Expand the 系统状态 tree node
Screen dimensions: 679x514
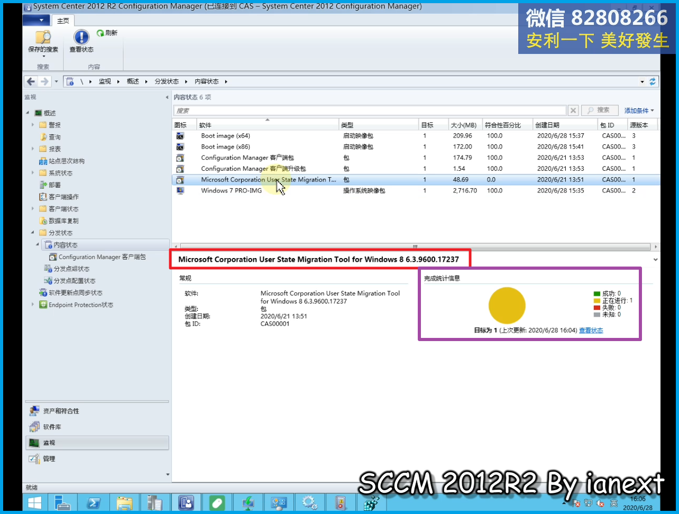33,173
